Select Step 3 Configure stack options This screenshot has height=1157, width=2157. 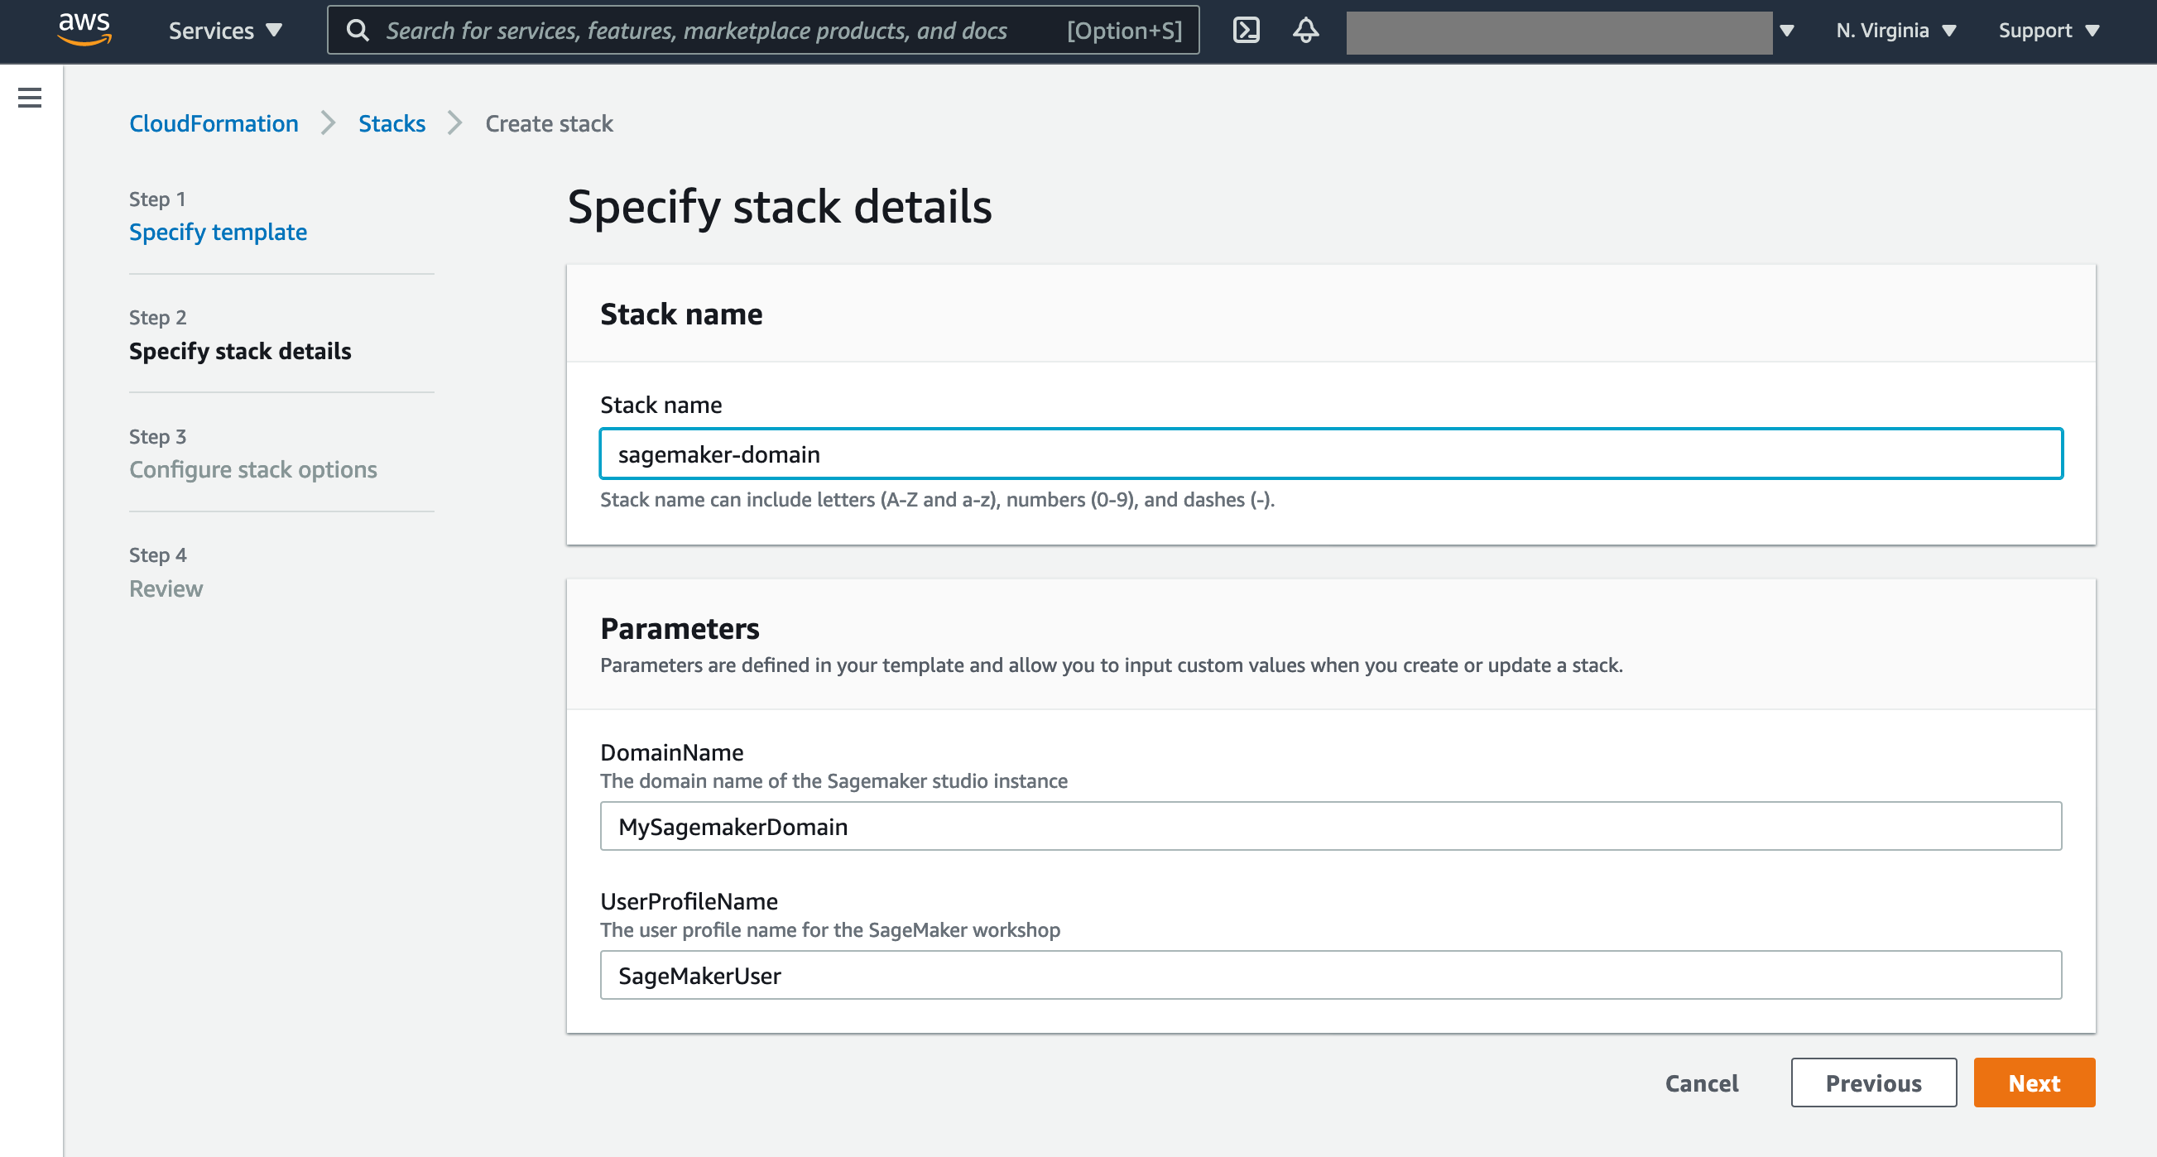coord(253,469)
